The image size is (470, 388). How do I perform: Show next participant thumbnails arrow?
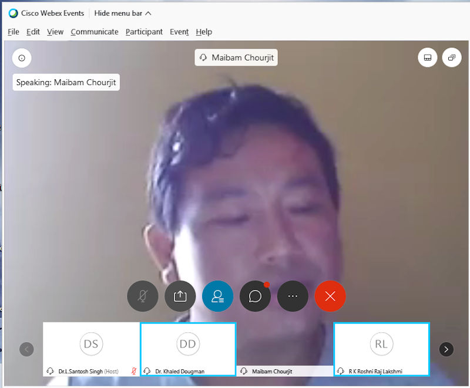tap(446, 349)
